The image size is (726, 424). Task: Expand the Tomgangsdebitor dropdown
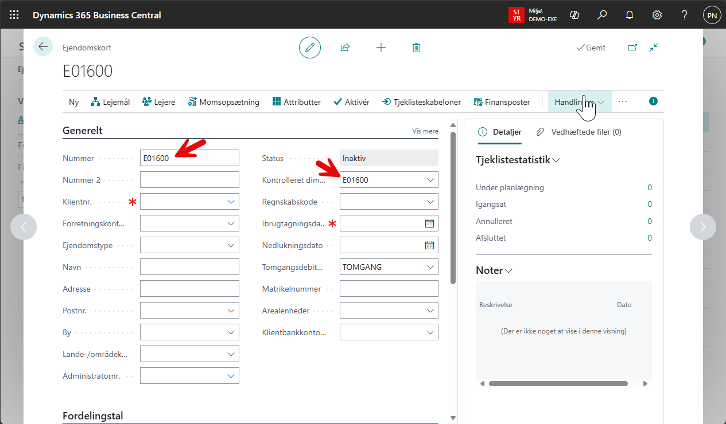430,267
